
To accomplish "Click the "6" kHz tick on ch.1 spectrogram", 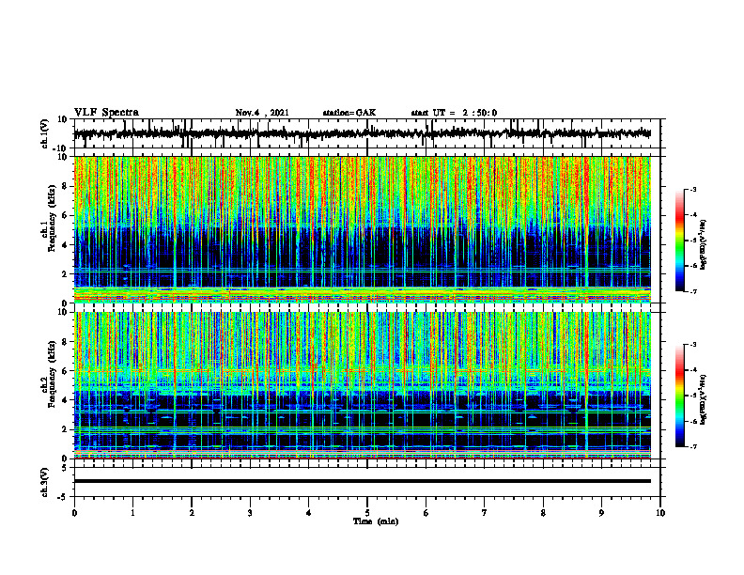I will coord(65,215).
